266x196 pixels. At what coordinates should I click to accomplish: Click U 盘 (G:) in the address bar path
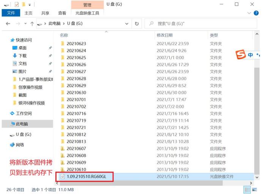click(x=75, y=23)
